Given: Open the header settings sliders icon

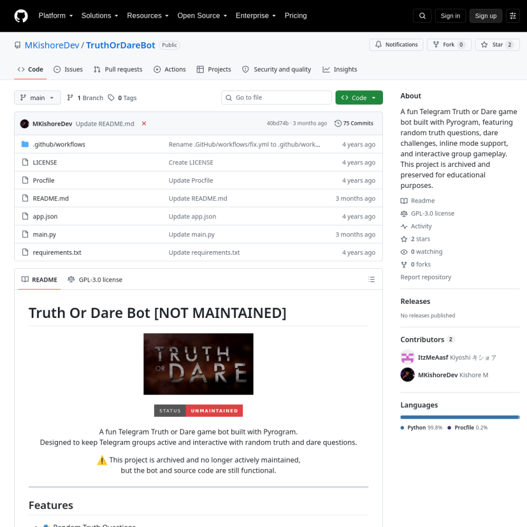Looking at the screenshot, I should [x=512, y=16].
